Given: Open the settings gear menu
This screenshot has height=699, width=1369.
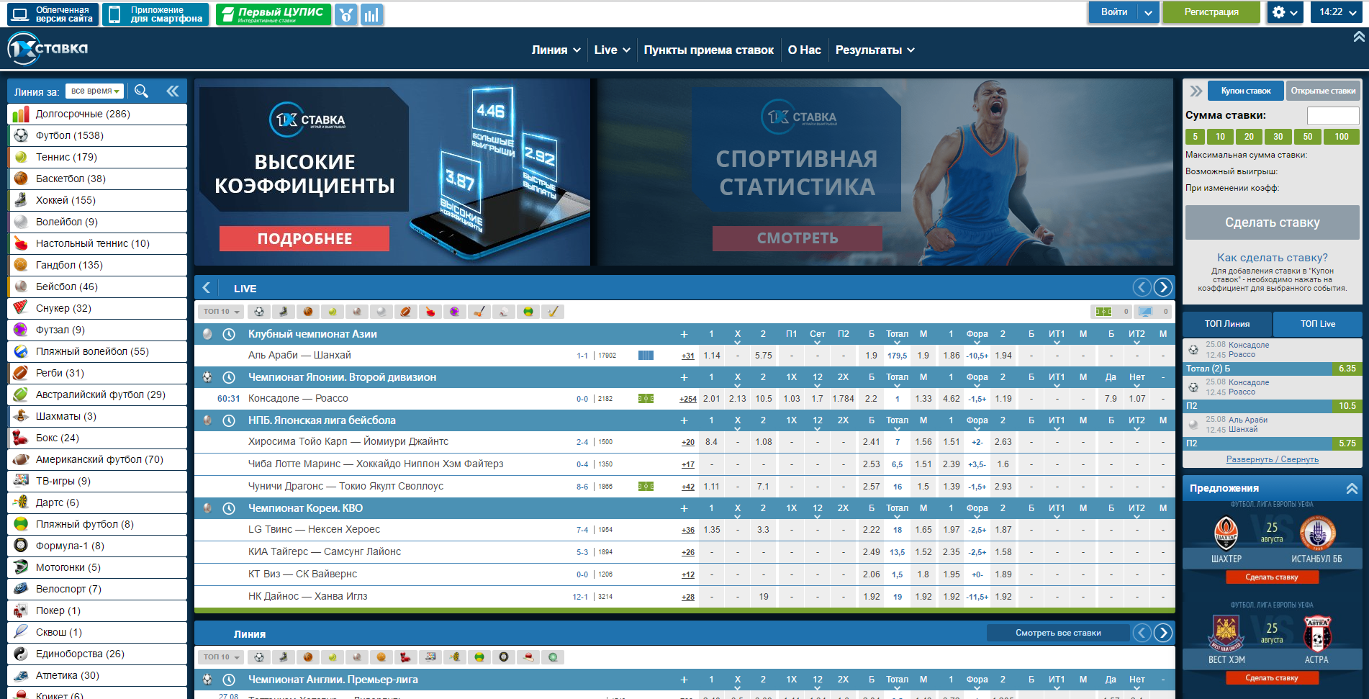Looking at the screenshot, I should click(x=1285, y=12).
